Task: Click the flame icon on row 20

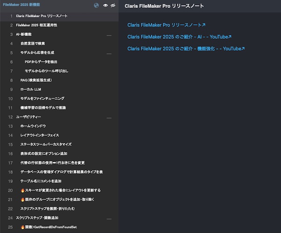Action: pyautogui.click(x=22, y=190)
